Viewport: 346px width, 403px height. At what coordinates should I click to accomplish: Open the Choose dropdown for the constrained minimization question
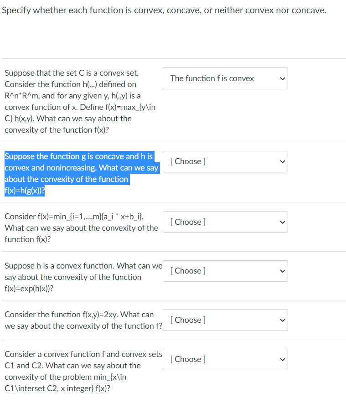coord(225,359)
